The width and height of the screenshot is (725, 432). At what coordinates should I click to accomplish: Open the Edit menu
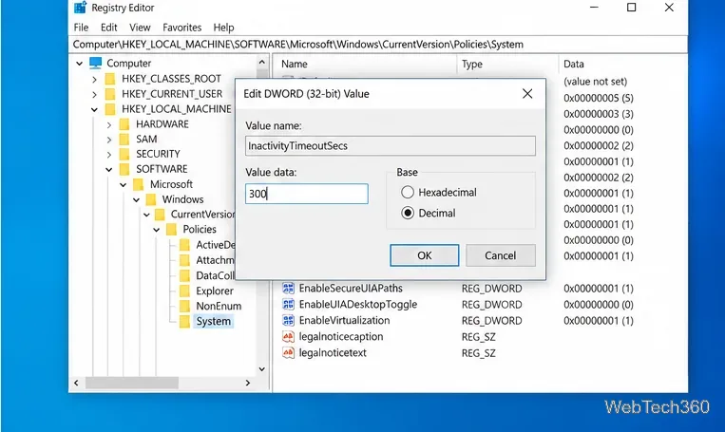[108, 28]
